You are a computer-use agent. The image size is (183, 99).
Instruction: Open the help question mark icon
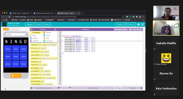click(x=139, y=24)
